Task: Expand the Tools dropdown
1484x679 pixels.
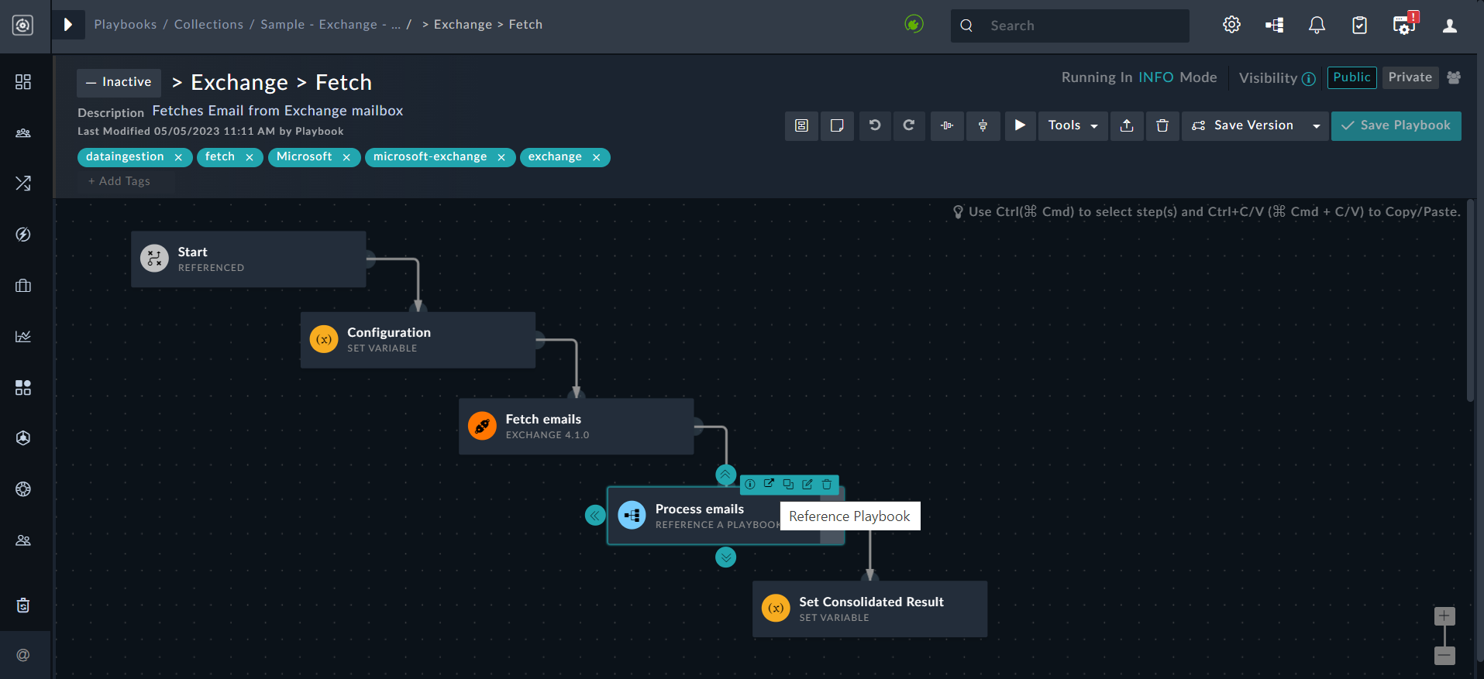Action: pyautogui.click(x=1073, y=125)
